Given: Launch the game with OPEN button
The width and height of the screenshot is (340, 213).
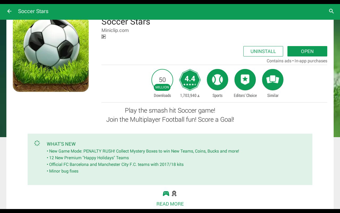Looking at the screenshot, I should click(307, 51).
